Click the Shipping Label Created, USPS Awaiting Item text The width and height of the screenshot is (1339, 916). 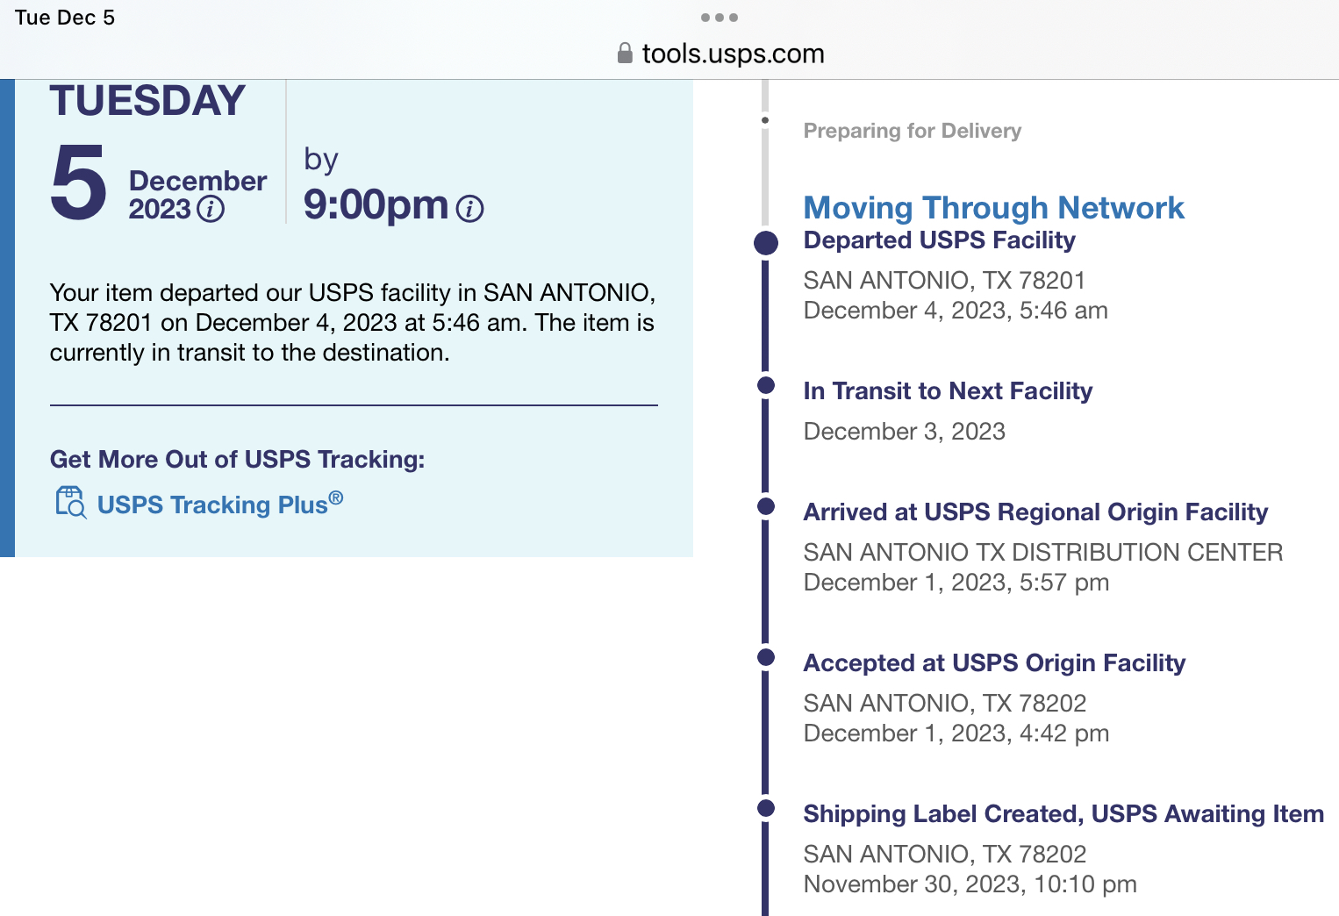coord(1063,814)
